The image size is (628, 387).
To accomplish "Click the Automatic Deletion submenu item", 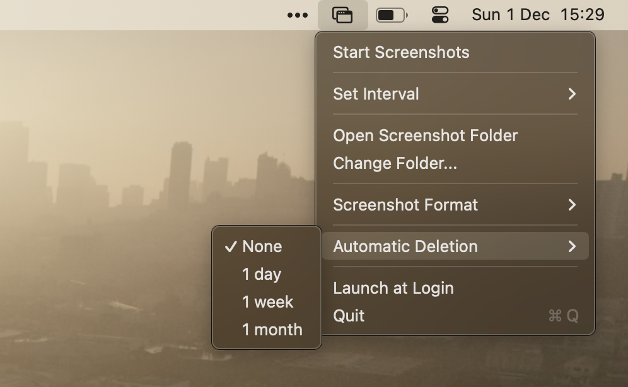I will click(x=405, y=246).
